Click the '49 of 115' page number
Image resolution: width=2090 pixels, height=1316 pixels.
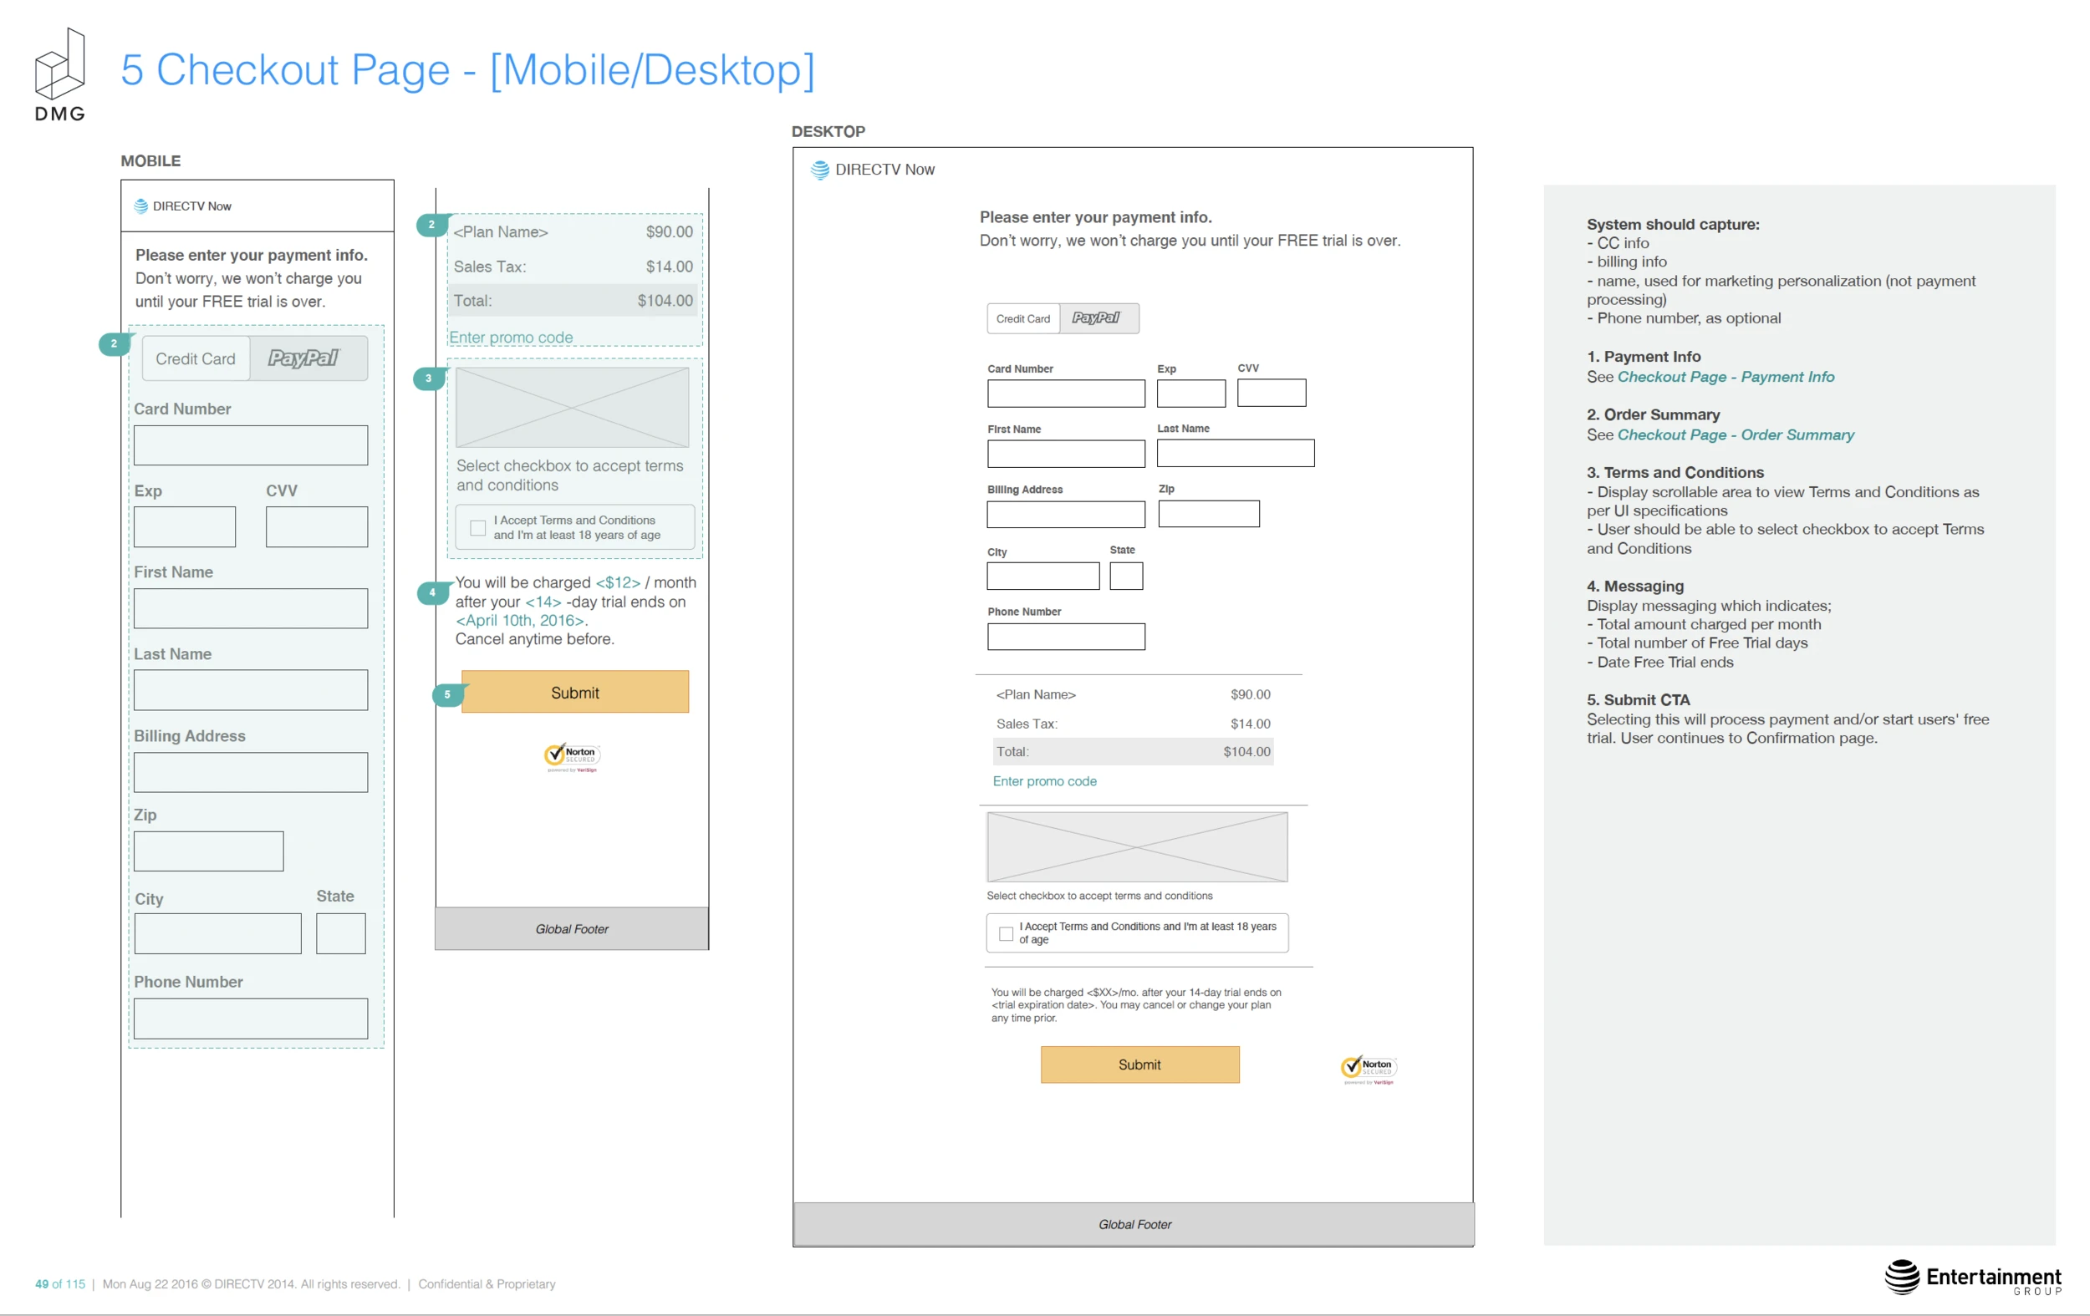[60, 1285]
